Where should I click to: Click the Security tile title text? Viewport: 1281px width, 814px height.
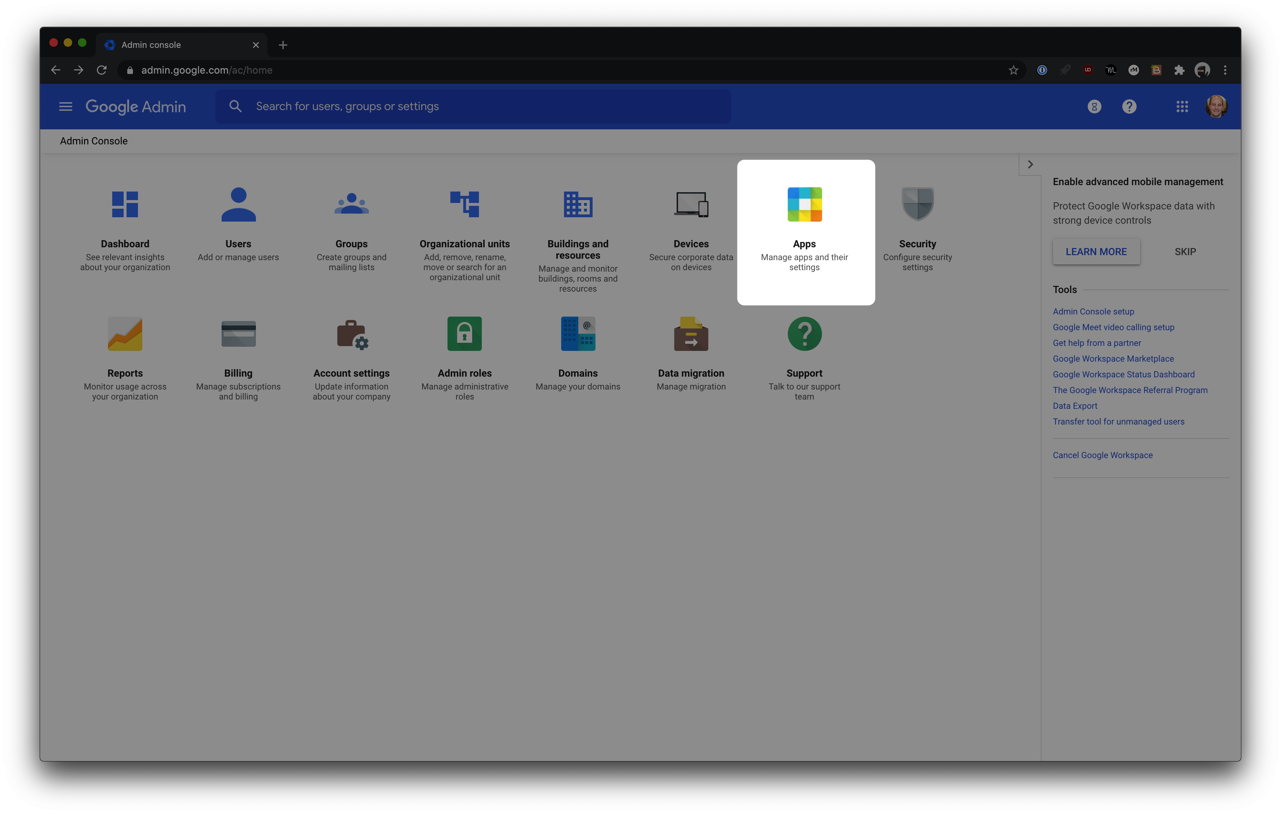918,243
